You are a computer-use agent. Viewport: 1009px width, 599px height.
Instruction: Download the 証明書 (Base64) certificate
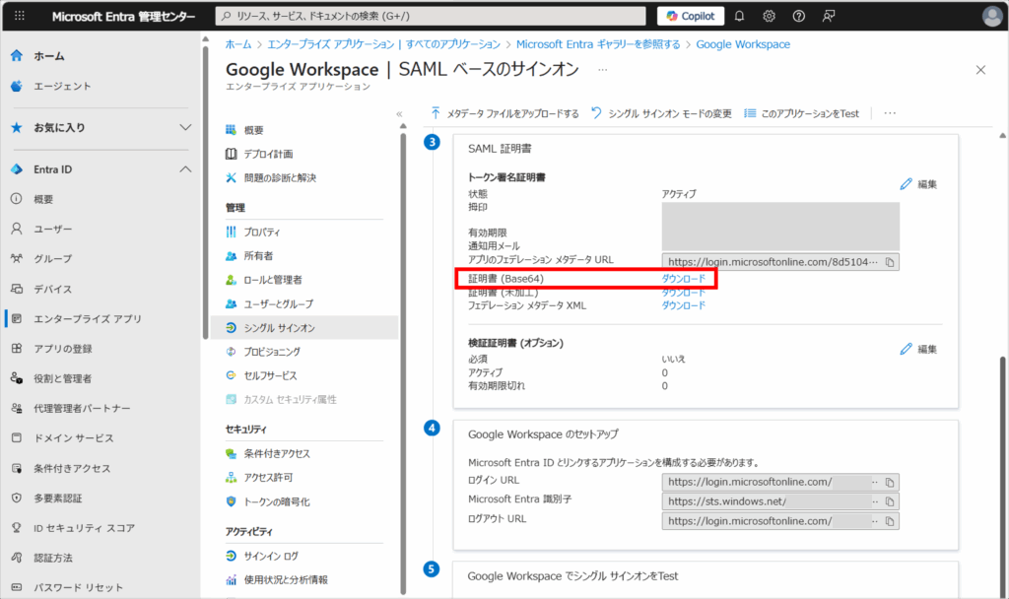[683, 280]
